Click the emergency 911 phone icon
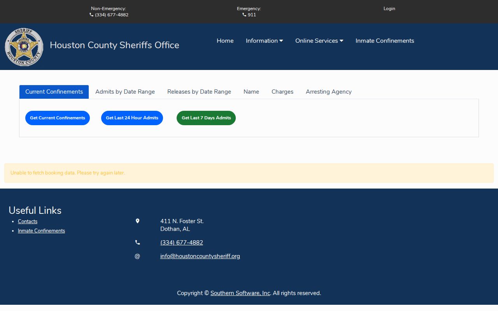498x311 pixels. [x=244, y=15]
